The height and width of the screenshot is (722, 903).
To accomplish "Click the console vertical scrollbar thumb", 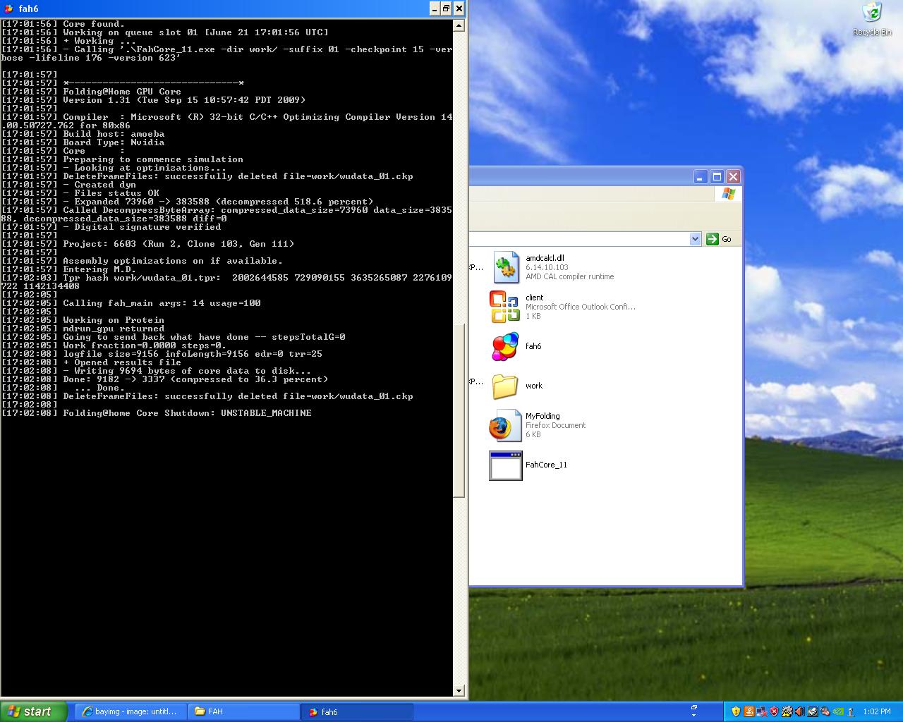I will coord(459,410).
